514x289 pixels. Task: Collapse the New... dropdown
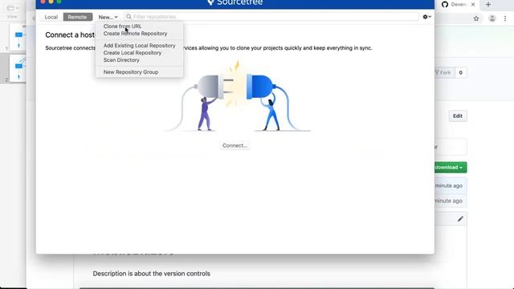click(x=108, y=17)
